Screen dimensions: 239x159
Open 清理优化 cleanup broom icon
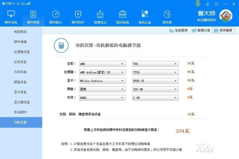(100, 14)
